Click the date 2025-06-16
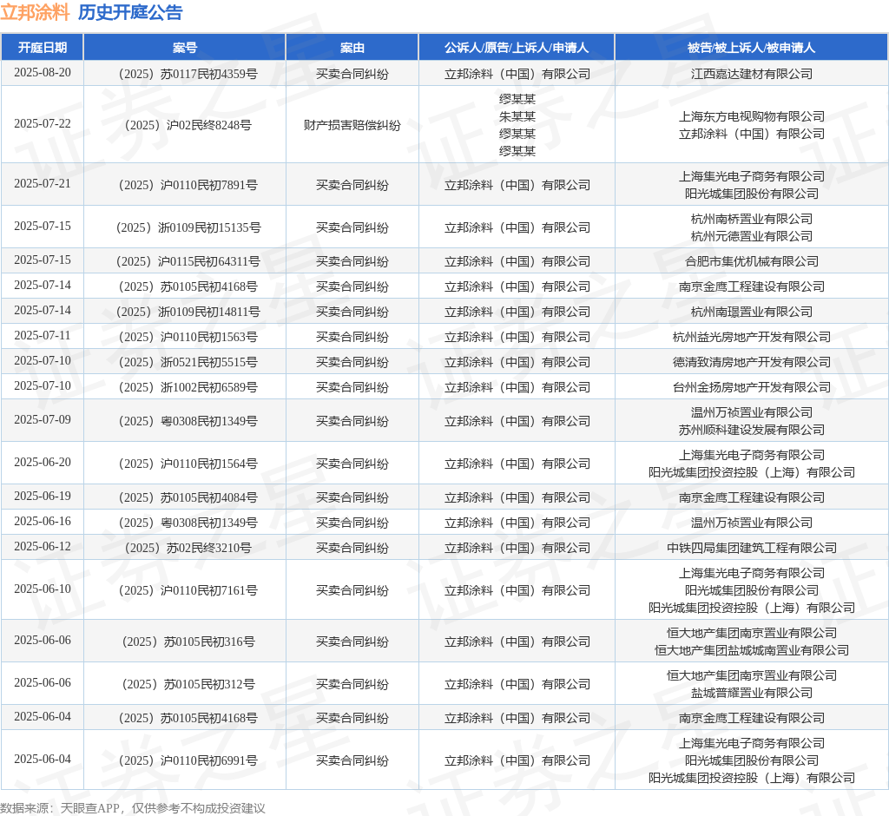The image size is (889, 816). point(43,521)
